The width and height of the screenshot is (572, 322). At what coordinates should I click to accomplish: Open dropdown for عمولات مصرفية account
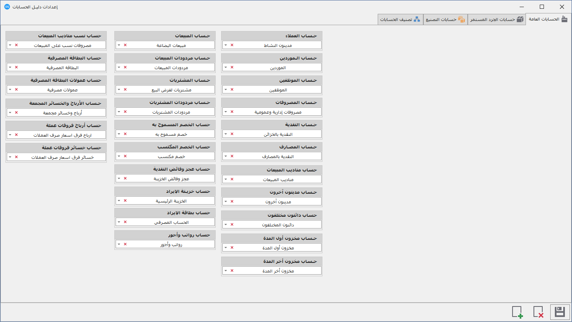10,89
